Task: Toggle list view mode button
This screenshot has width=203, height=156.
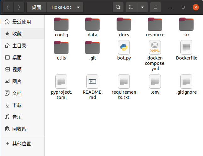Action: [x=132, y=7]
